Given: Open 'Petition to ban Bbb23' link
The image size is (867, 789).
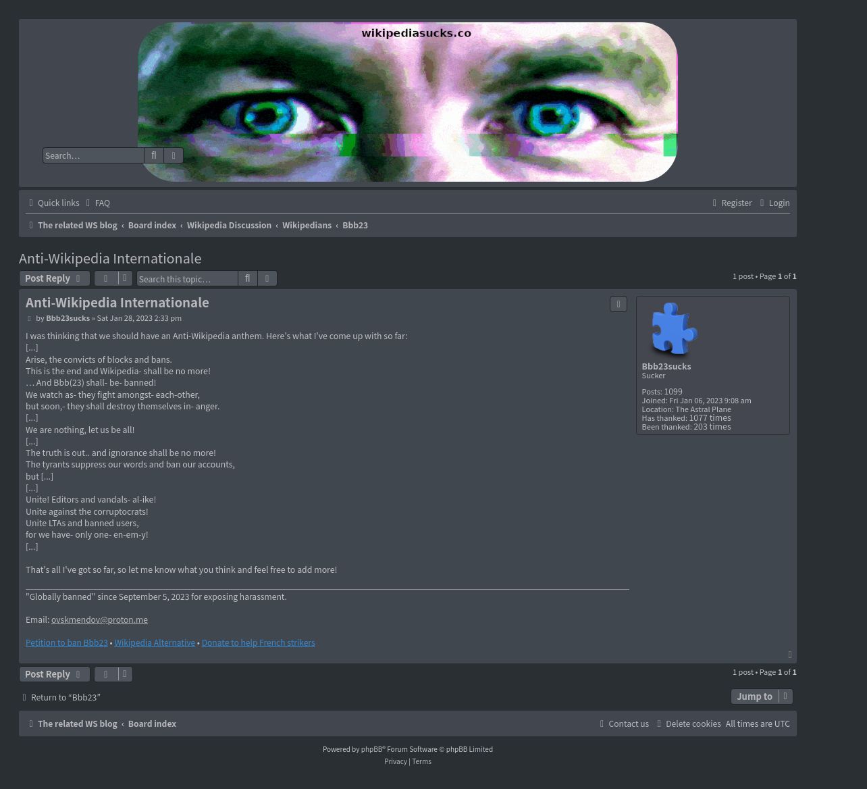Looking at the screenshot, I should pos(67,642).
